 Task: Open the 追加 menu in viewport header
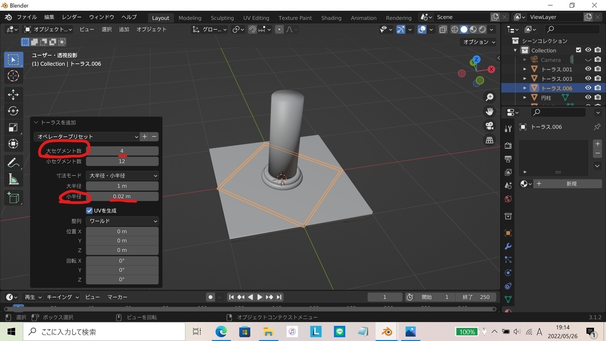click(124, 29)
